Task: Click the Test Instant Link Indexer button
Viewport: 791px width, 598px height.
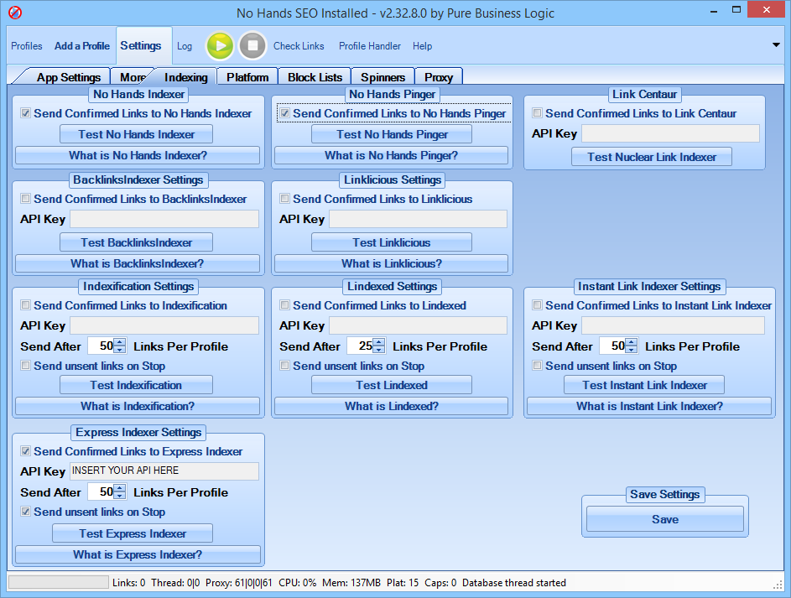Action: click(644, 385)
